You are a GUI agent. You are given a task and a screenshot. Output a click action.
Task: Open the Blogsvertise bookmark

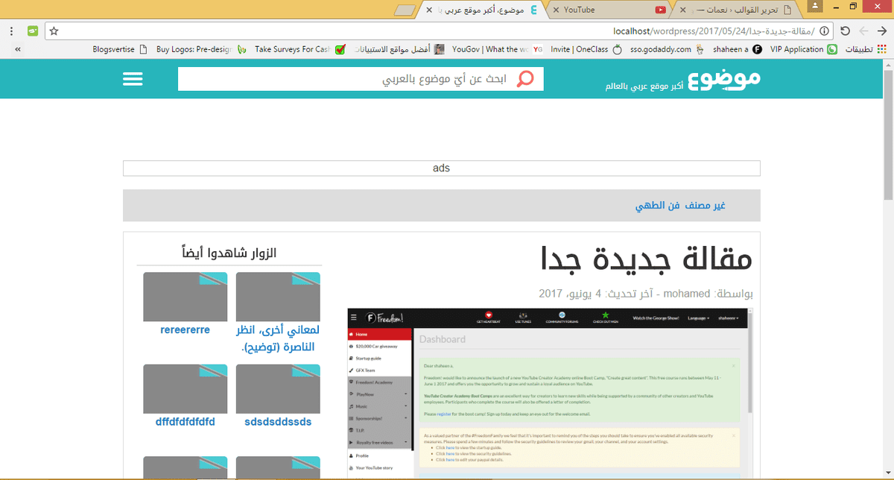pos(113,50)
